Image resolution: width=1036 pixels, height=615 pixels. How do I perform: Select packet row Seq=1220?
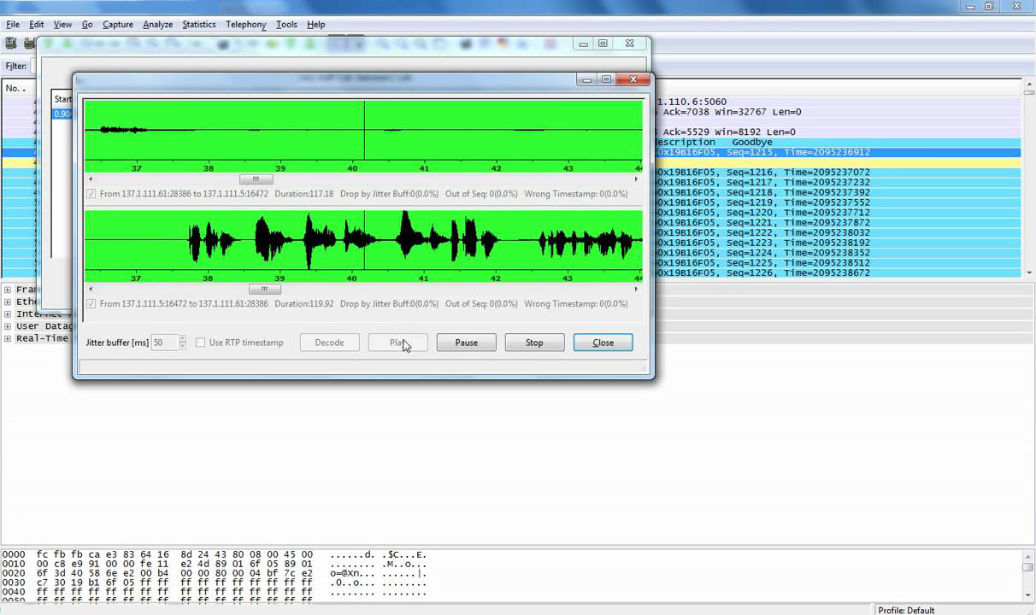(838, 213)
